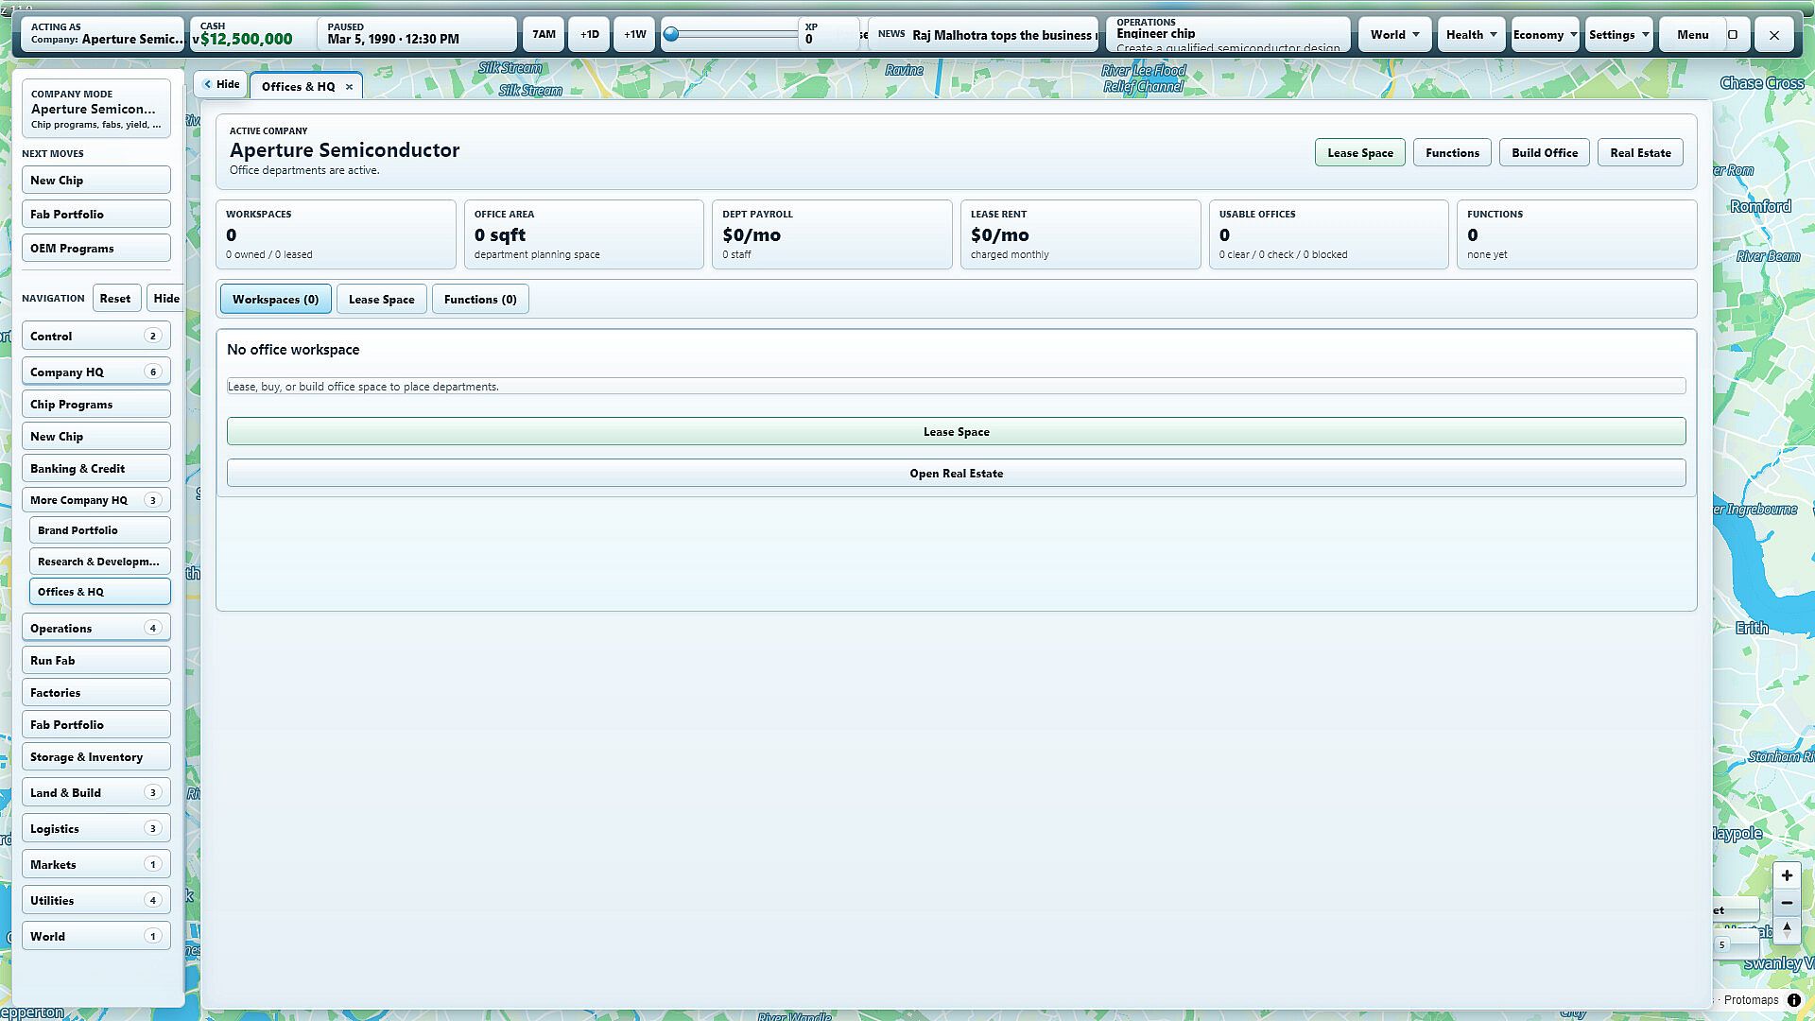Click the wide green Lease Space button
The width and height of the screenshot is (1815, 1021).
coord(956,432)
